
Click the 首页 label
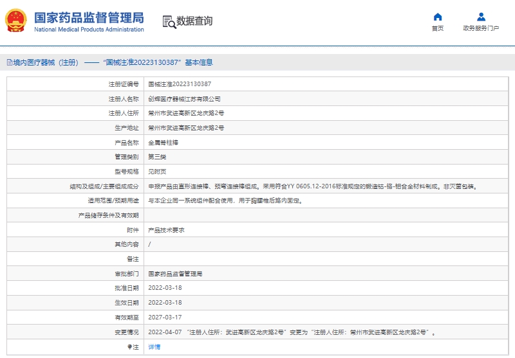438,28
